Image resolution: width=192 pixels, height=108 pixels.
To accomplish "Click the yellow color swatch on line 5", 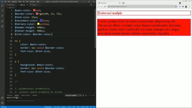I will pyautogui.click(x=38, y=24).
